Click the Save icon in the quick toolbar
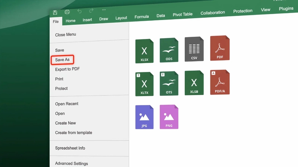The width and height of the screenshot is (298, 167). (x=55, y=13)
